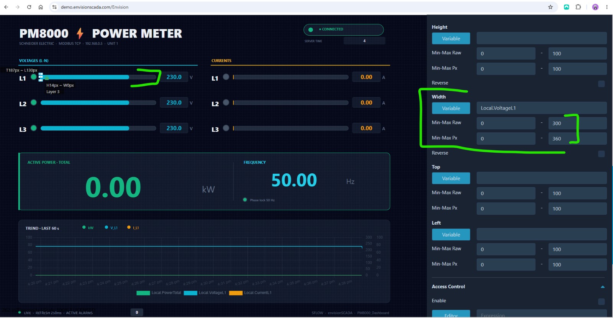Viewport: 613px width, 318px height.
Task: Edit Height Min-Max Px maximum field
Action: [x=577, y=69]
